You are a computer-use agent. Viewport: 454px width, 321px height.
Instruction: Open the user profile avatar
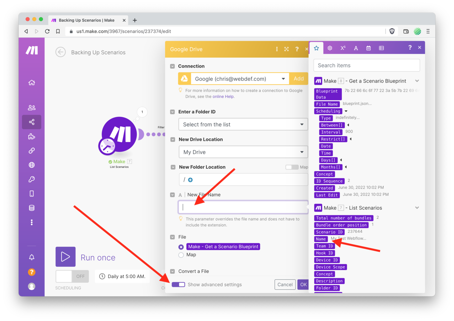pos(32,286)
